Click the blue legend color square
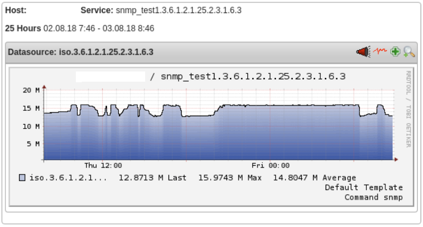Screen dimensions: 423x227 [x=22, y=178]
